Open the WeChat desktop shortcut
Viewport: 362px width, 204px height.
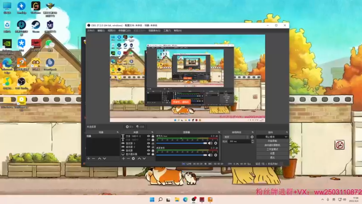50,46
